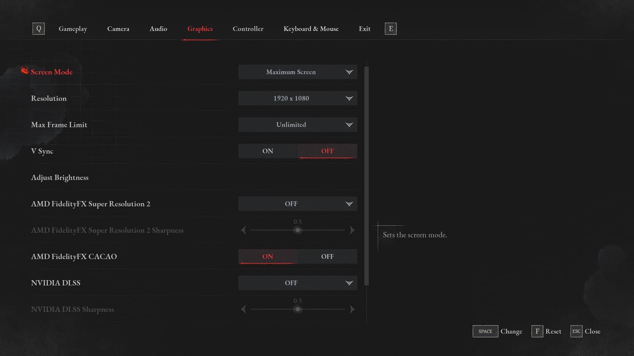Screen dimensions: 634x356
Task: Select the Graphics tab
Action: point(200,29)
